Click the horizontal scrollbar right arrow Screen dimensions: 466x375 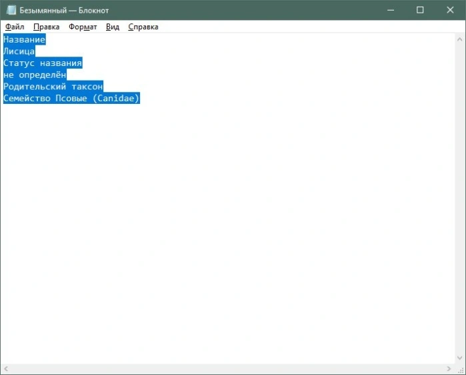coord(449,369)
